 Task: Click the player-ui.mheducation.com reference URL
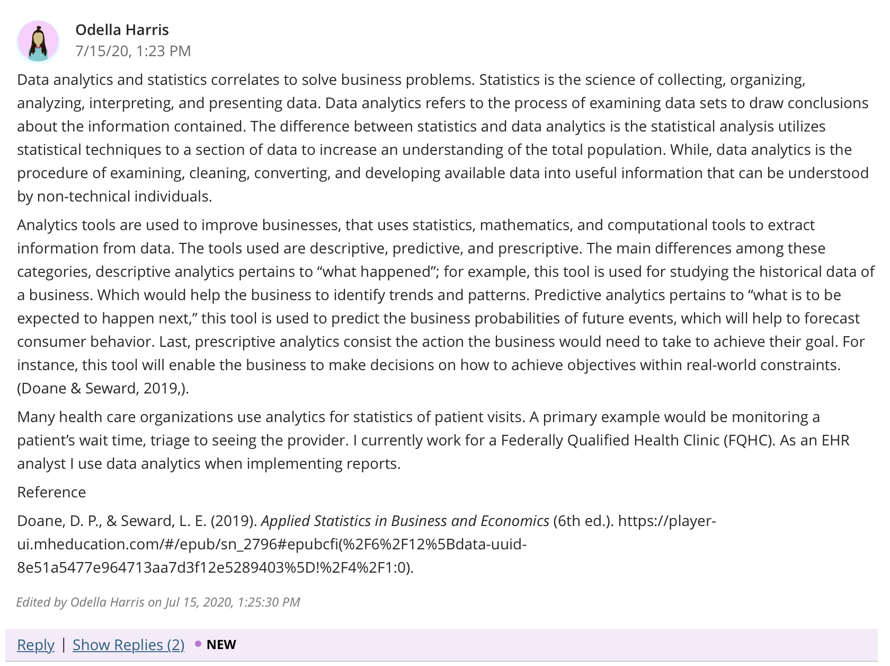367,544
